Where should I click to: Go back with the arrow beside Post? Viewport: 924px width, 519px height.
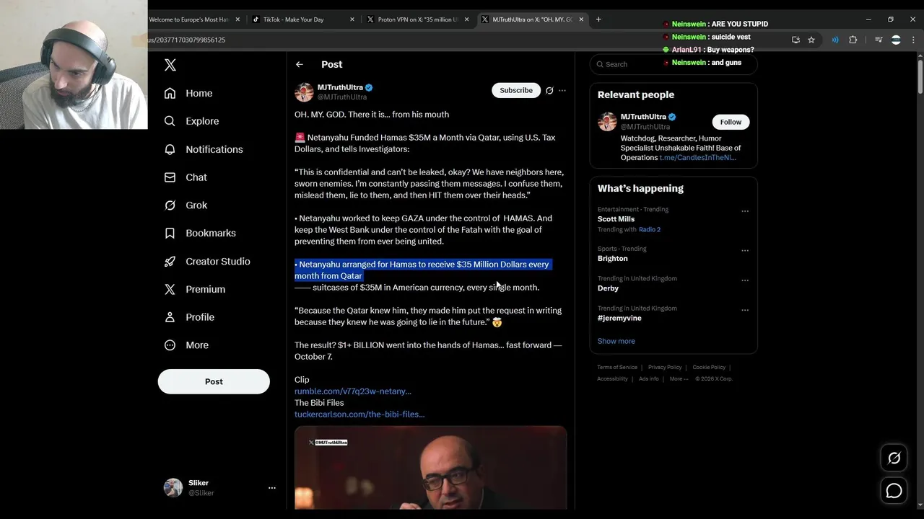coord(299,64)
